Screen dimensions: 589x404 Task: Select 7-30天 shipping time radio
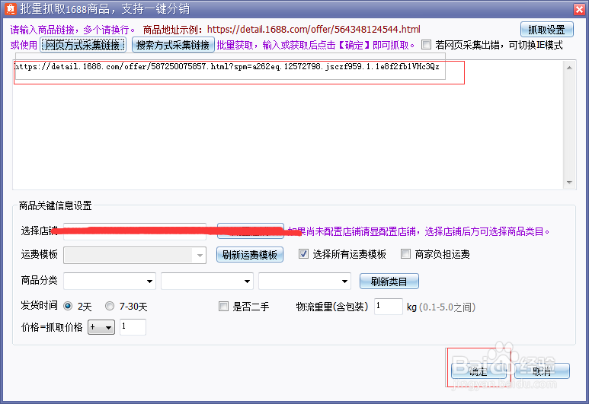[110, 306]
